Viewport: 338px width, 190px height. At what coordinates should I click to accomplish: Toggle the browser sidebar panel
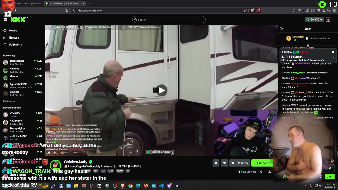pyautogui.click(x=313, y=11)
